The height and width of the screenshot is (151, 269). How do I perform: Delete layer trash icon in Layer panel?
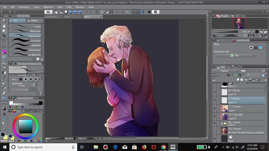(265, 80)
